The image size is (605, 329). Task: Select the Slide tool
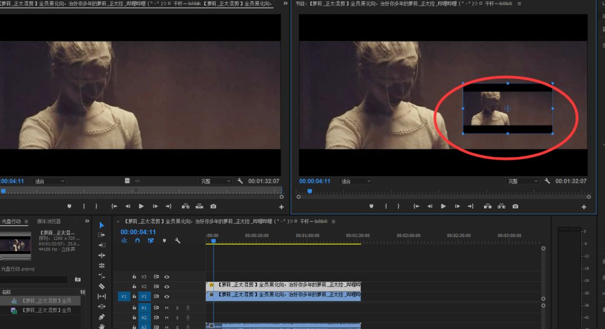pos(102,307)
